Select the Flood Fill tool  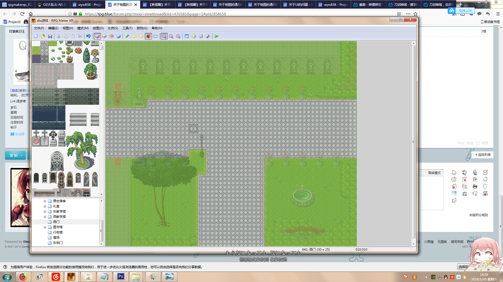pyautogui.click(x=148, y=36)
